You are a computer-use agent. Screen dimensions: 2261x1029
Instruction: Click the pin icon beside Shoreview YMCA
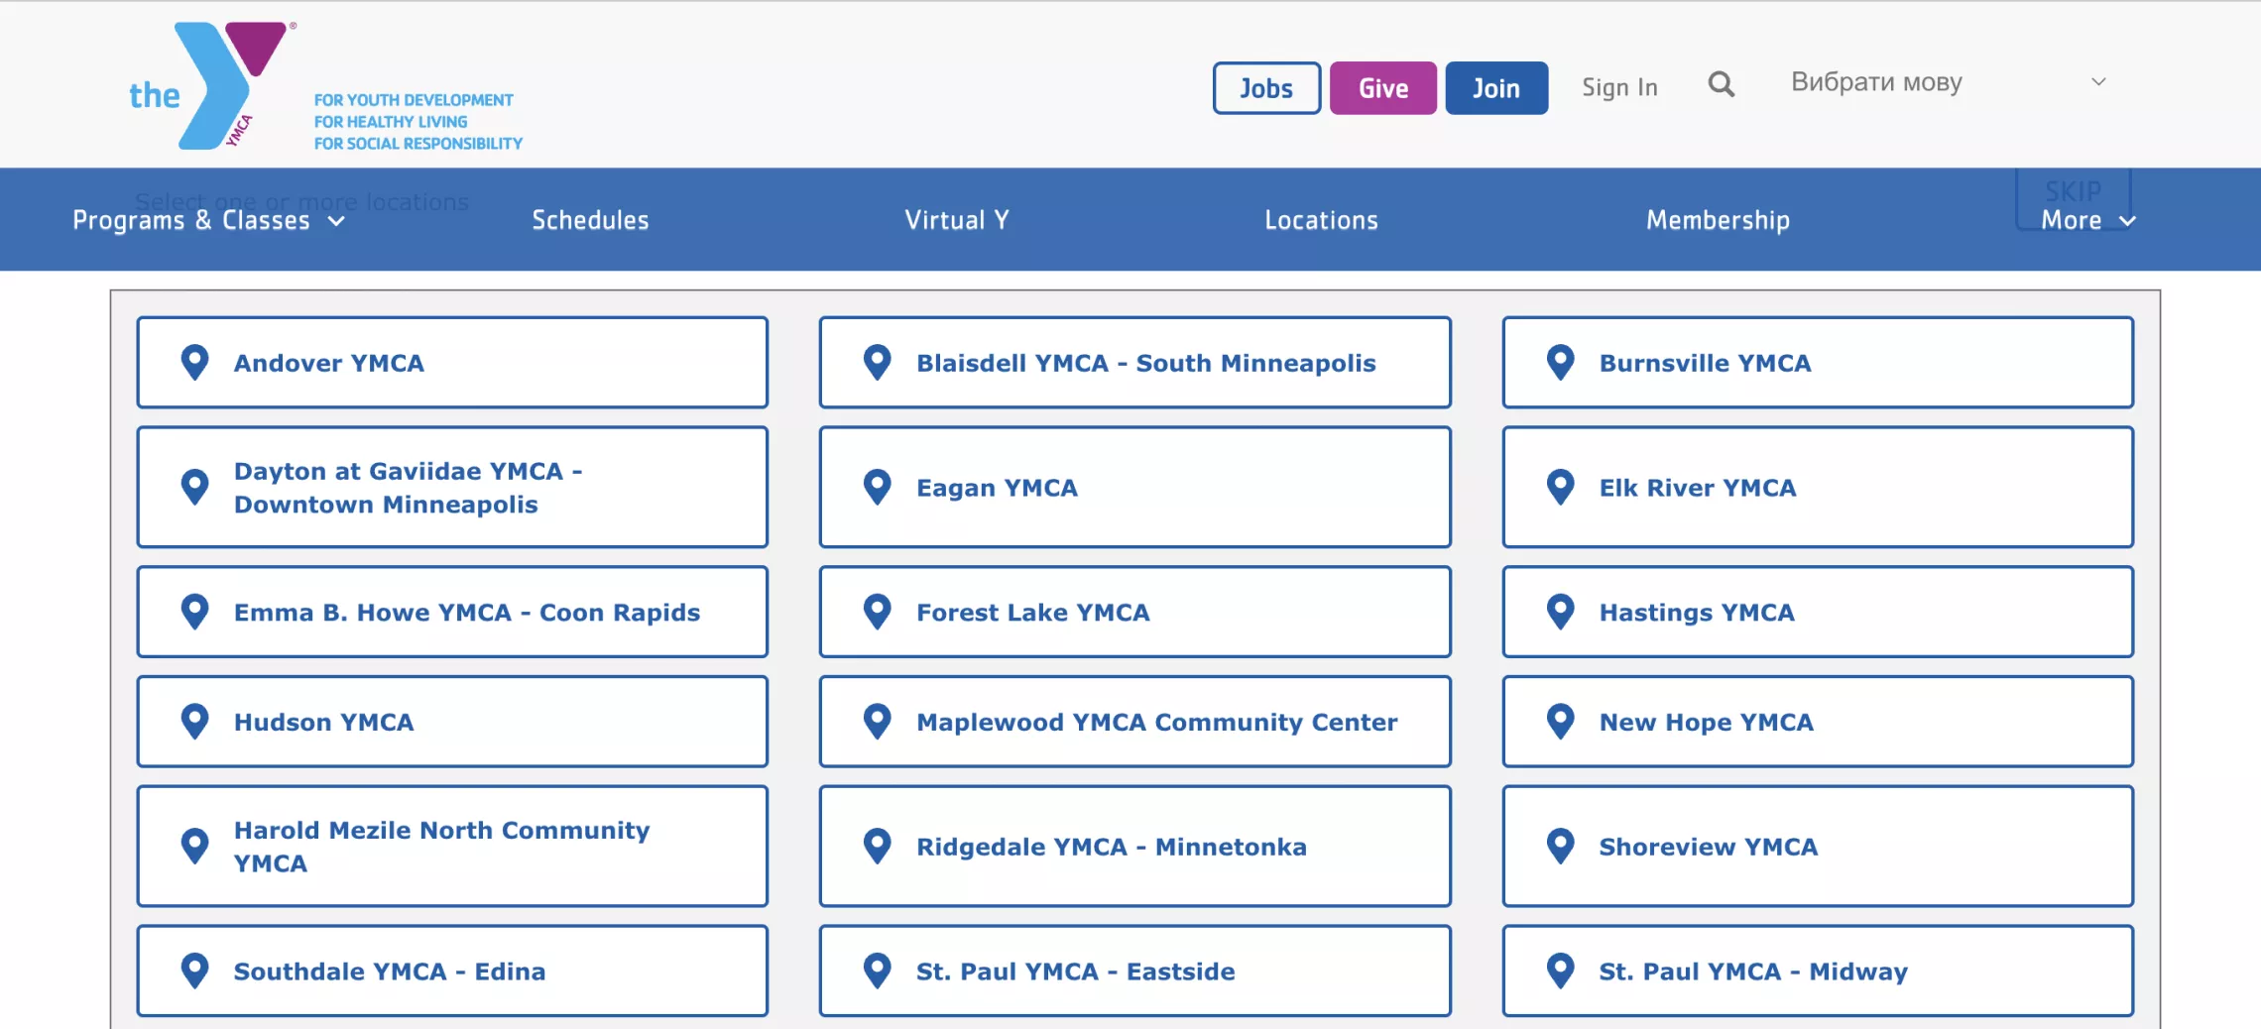(x=1561, y=847)
